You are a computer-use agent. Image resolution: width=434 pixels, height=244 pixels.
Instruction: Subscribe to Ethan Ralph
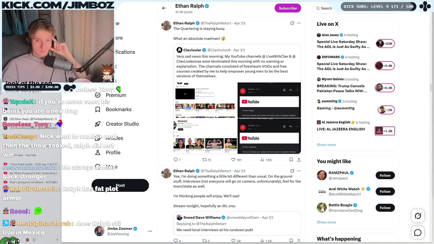pos(288,8)
